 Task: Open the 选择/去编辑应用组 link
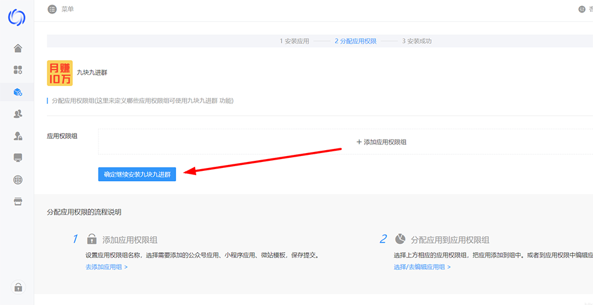pyautogui.click(x=422, y=267)
